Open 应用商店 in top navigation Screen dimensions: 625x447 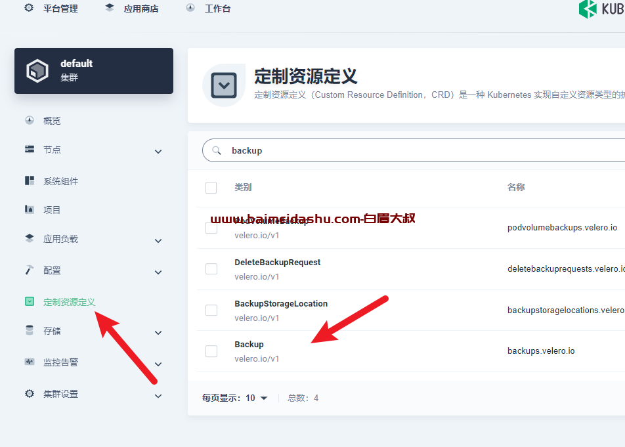point(141,9)
